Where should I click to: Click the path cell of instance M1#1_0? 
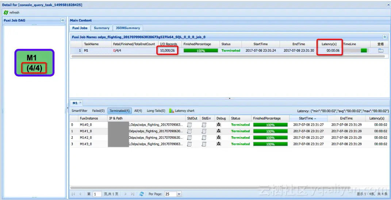(147, 131)
